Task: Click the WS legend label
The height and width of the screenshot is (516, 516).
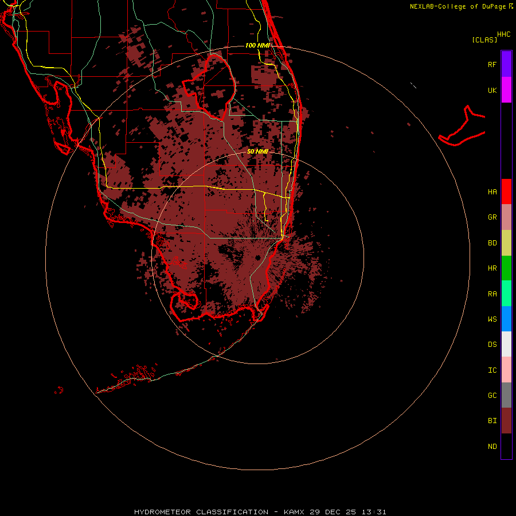Action: point(492,319)
